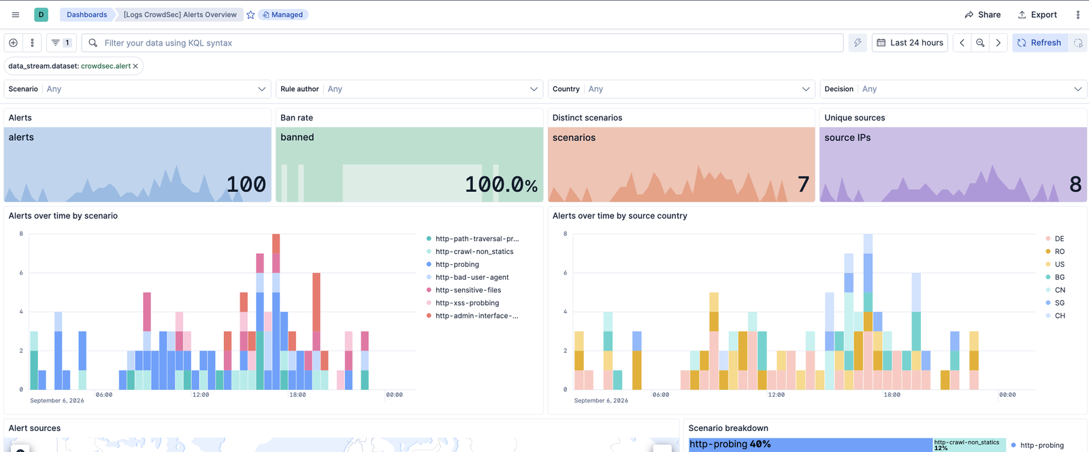1089x452 pixels.
Task: Click Alerts over time by source country title
Action: pos(619,216)
